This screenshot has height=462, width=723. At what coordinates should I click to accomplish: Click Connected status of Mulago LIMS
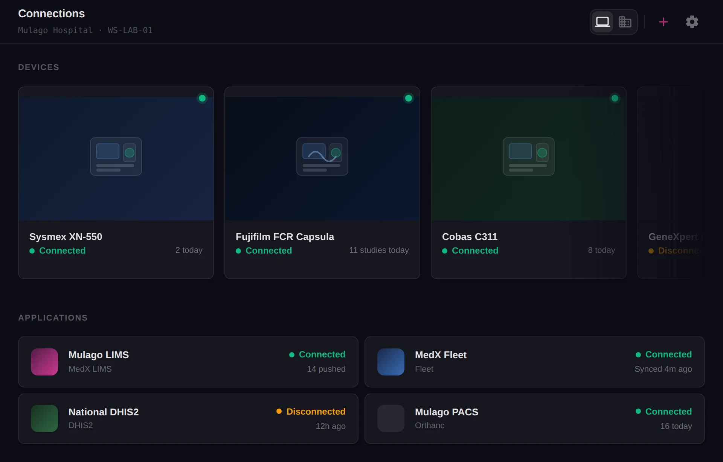317,354
